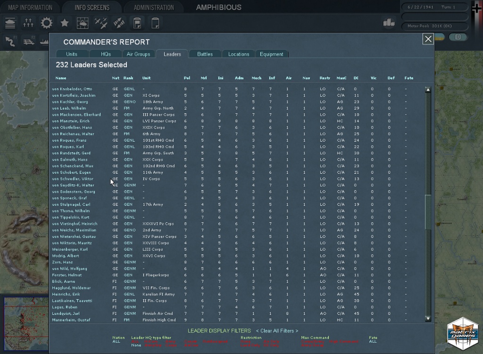Click the bar chart statistics icon
The image size is (483, 354).
(388, 23)
